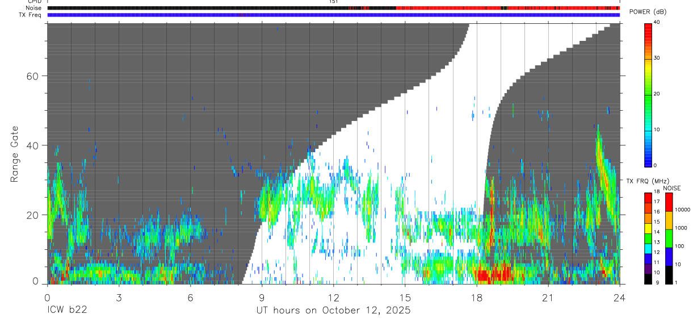Select the "ICW b22" radar beam label

tap(67, 310)
